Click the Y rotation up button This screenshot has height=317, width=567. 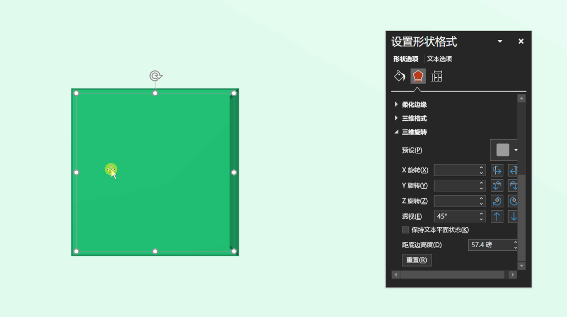pyautogui.click(x=497, y=186)
